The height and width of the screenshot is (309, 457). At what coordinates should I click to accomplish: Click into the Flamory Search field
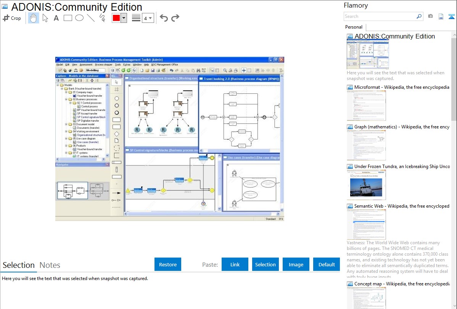380,16
